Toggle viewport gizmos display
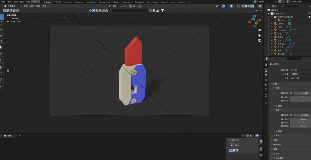 [224, 6]
